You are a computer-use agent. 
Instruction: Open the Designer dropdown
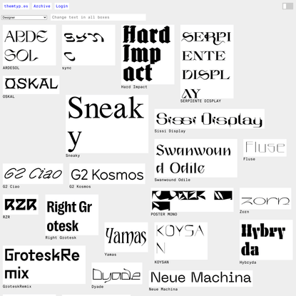pos(24,17)
